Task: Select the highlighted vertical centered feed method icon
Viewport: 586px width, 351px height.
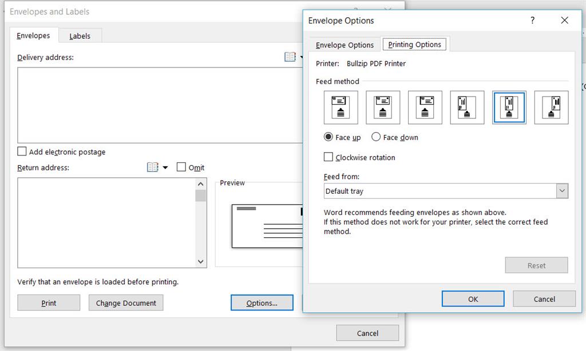Action: 509,107
